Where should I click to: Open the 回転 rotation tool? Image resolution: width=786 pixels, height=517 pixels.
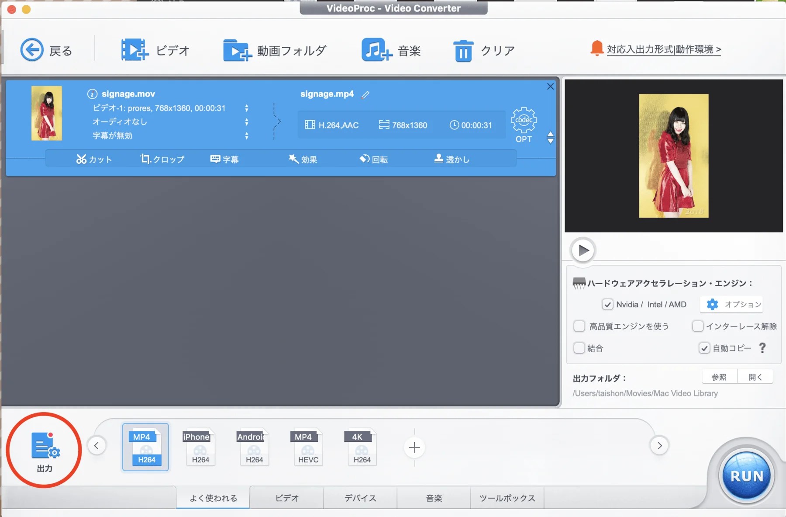point(373,159)
